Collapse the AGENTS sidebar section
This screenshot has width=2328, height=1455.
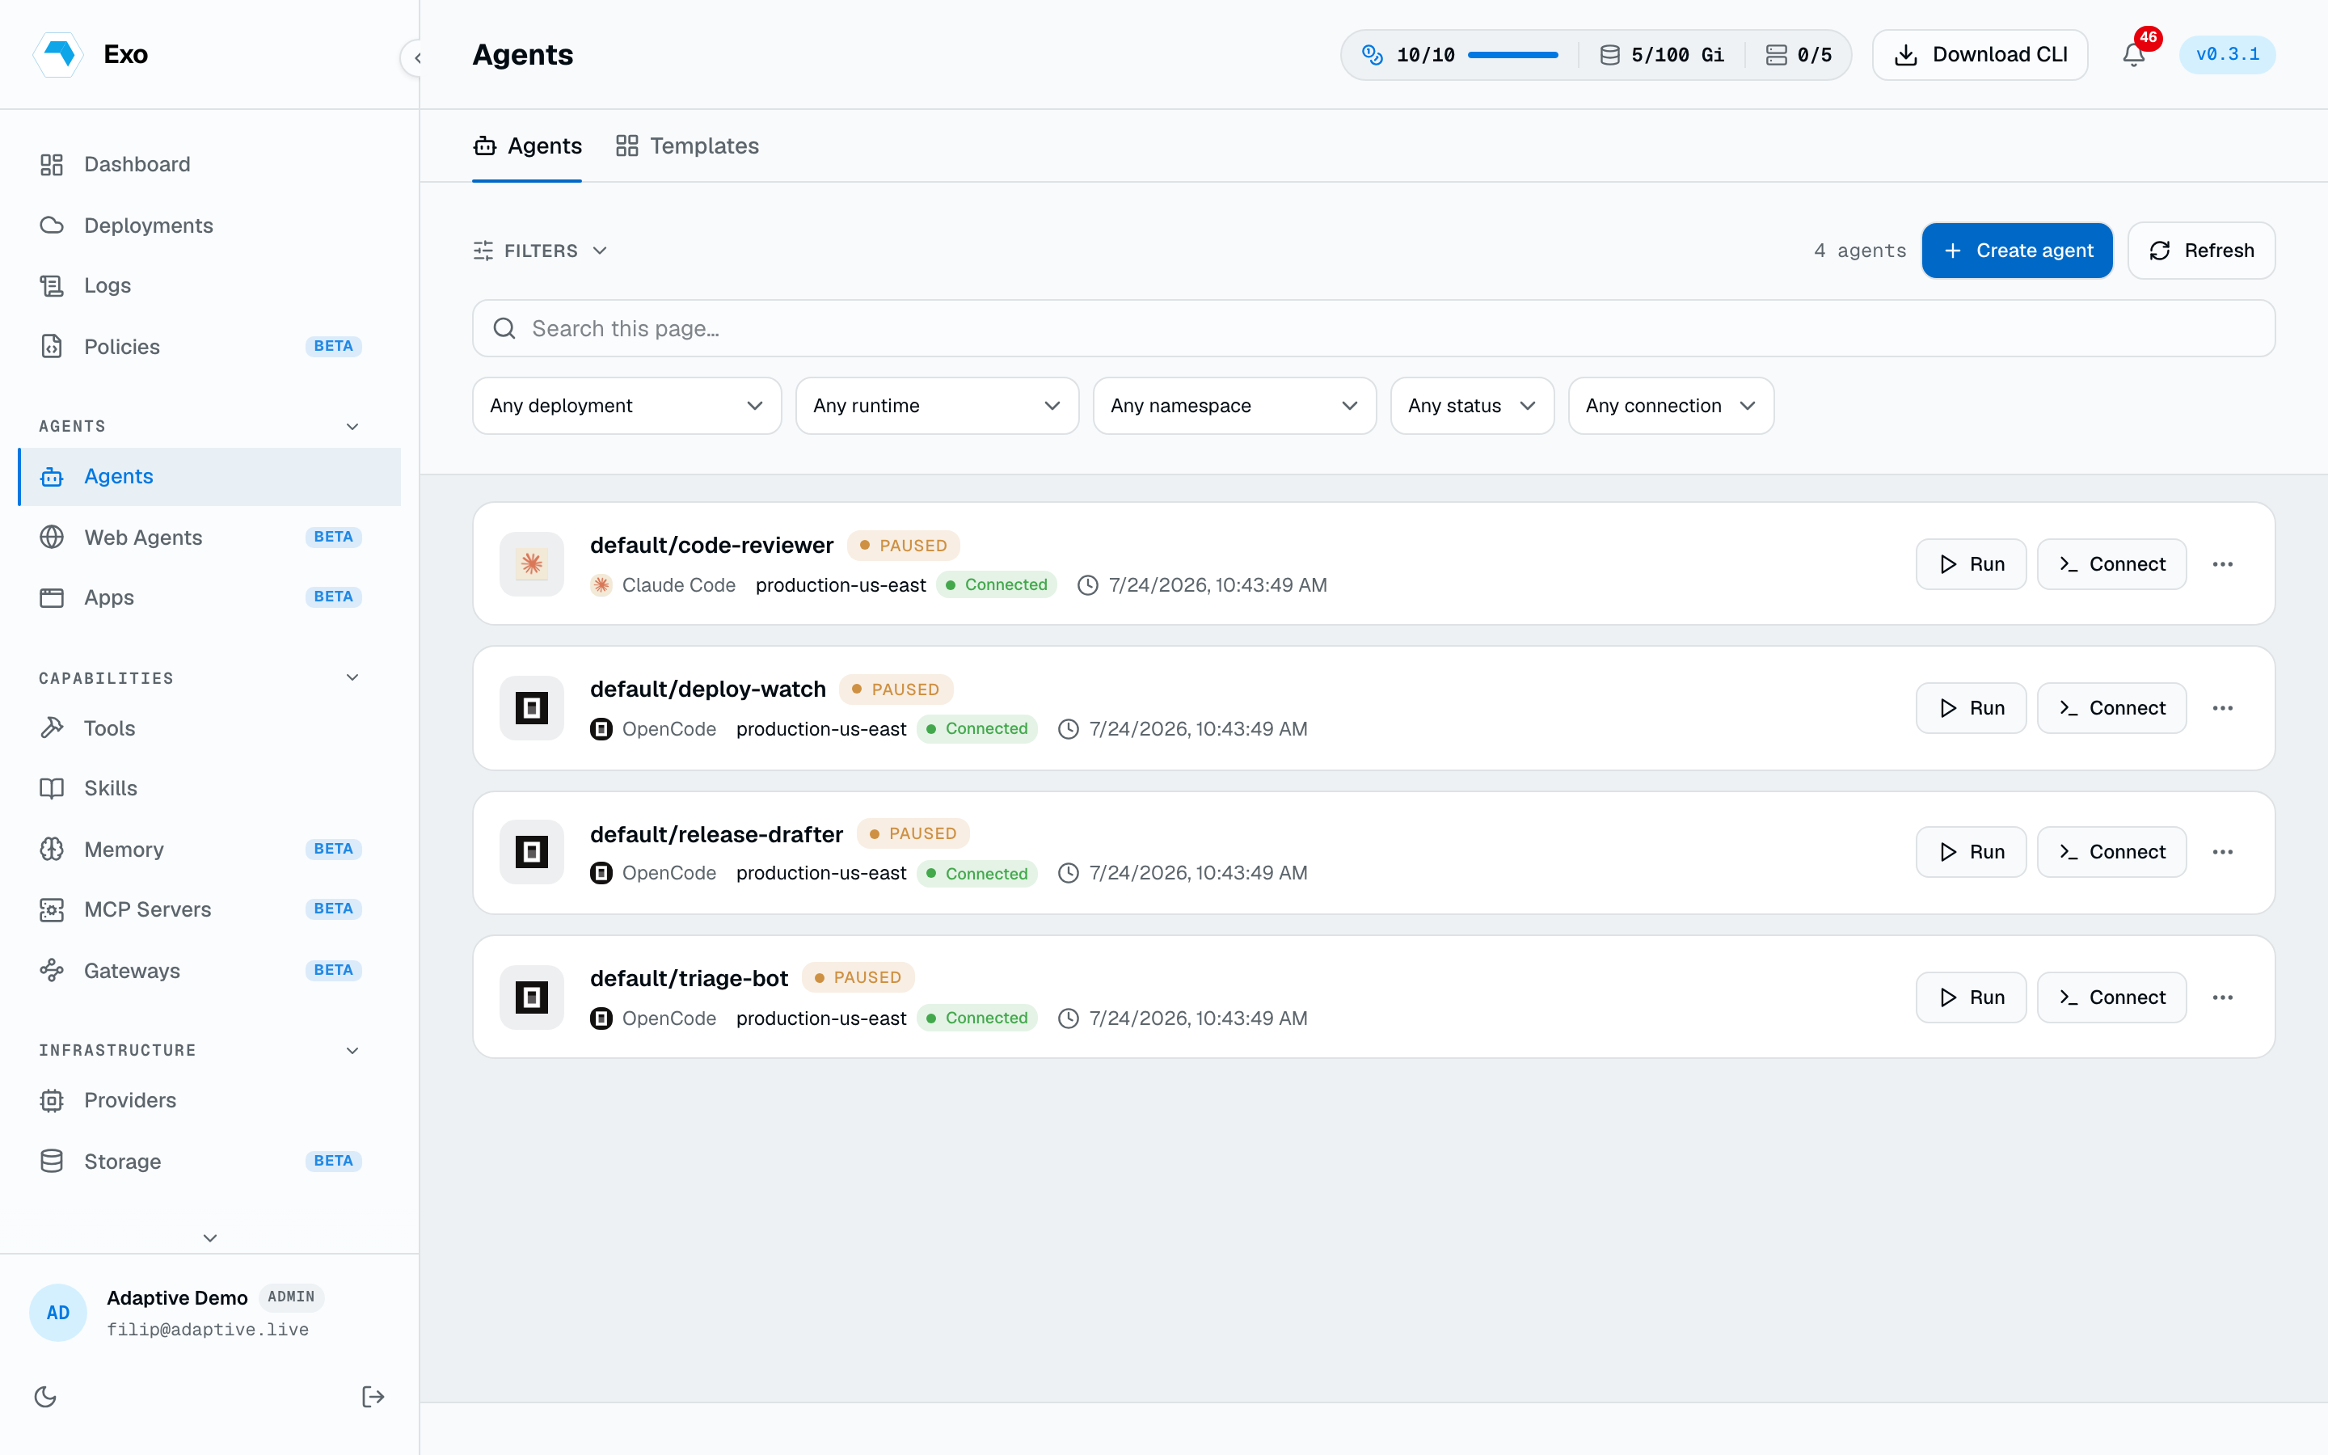[352, 426]
